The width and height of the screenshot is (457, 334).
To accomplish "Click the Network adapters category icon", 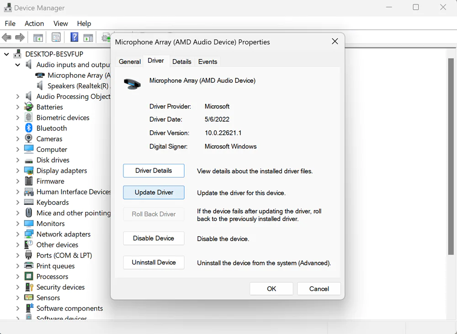I will pyautogui.click(x=28, y=234).
